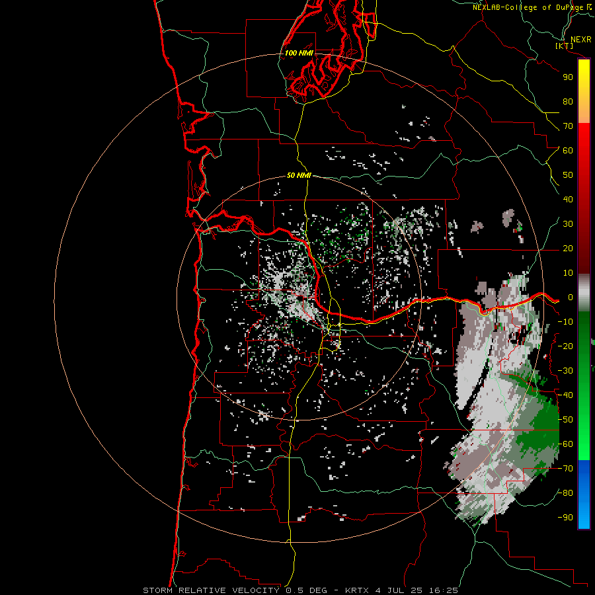Click the 20 value on velocity scale
The width and height of the screenshot is (595, 595).
click(x=568, y=249)
